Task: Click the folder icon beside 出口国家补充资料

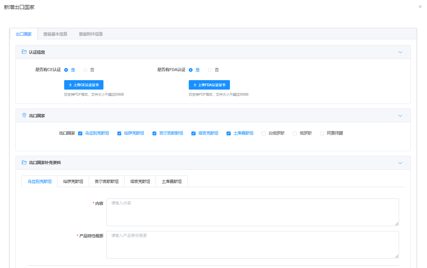Action: click(24, 163)
